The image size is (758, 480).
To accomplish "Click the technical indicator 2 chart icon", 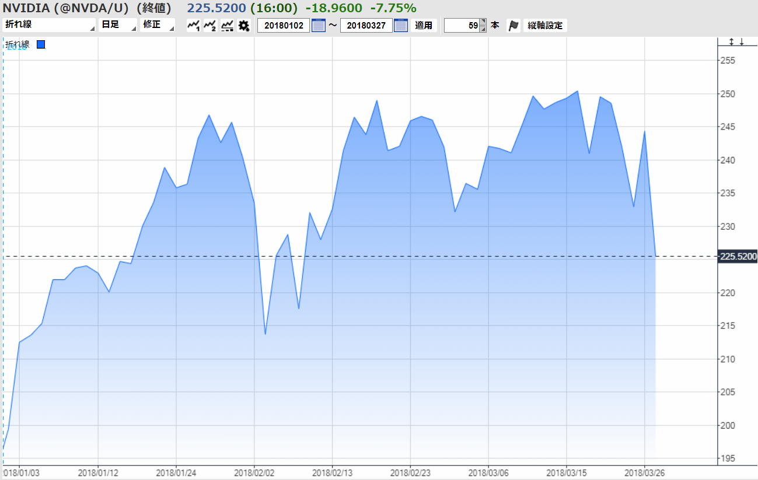I will 210,26.
